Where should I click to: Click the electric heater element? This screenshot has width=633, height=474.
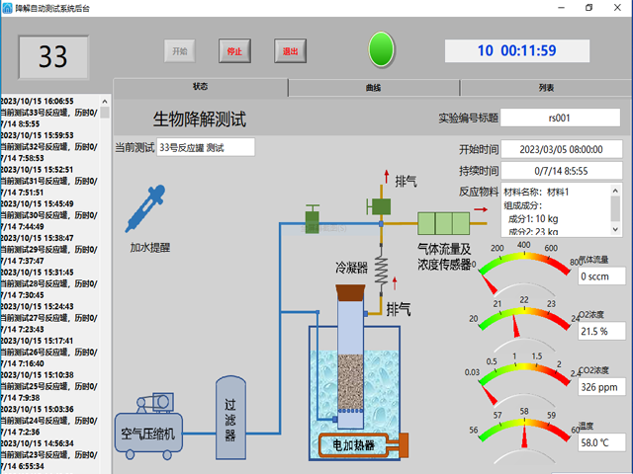pyautogui.click(x=356, y=446)
